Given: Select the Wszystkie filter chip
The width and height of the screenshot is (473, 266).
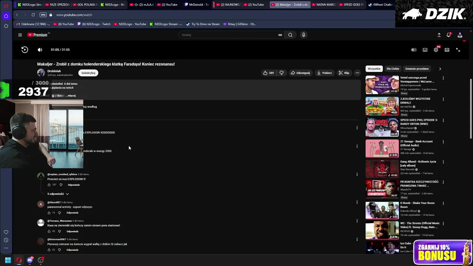Looking at the screenshot, I should point(374,69).
